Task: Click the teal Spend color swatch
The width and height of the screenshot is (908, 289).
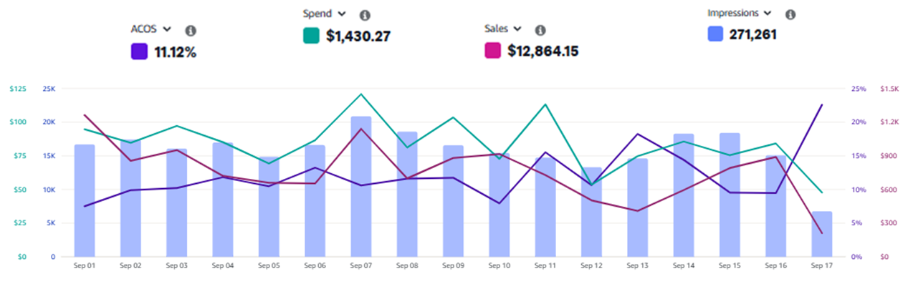Action: coord(312,36)
